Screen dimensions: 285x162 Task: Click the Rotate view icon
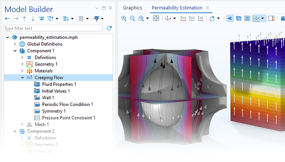(x=212, y=18)
